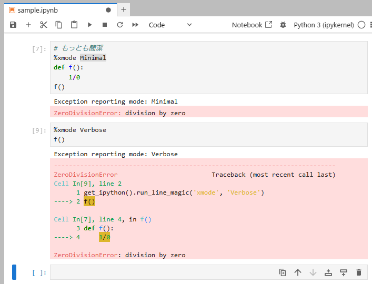Viewport: 372px width, 284px height.
Task: Save the notebook with the floppy disk icon
Action: (13, 25)
